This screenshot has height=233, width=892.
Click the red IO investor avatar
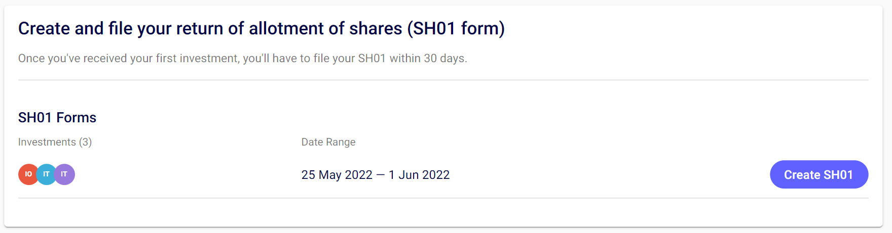(x=27, y=174)
